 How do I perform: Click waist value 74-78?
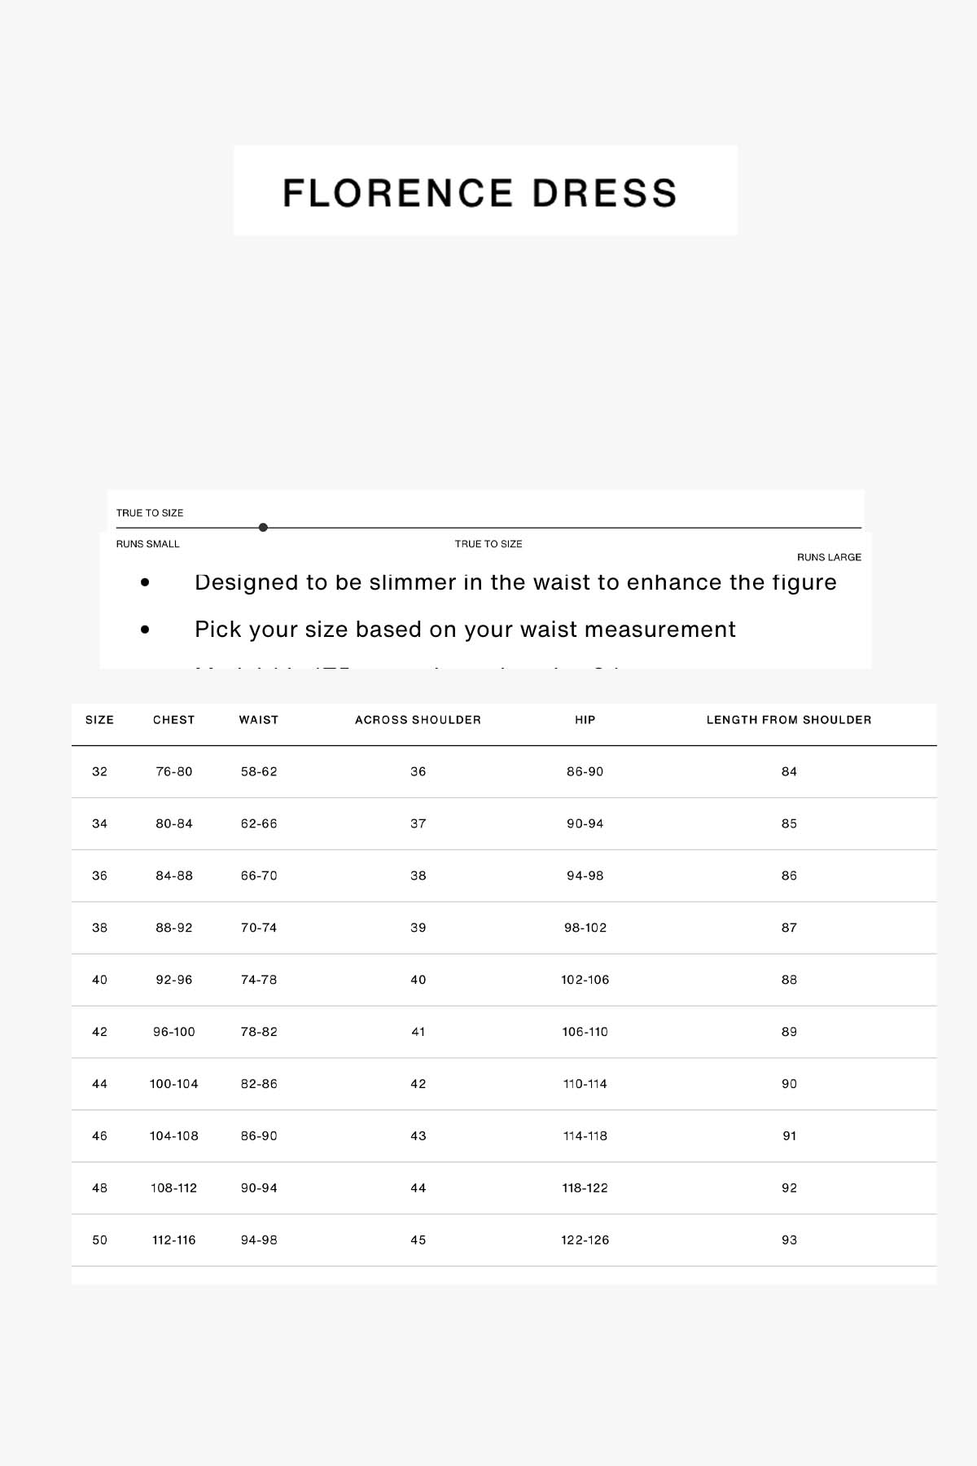click(x=259, y=980)
